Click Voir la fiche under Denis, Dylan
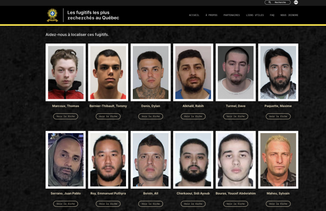 (151, 116)
